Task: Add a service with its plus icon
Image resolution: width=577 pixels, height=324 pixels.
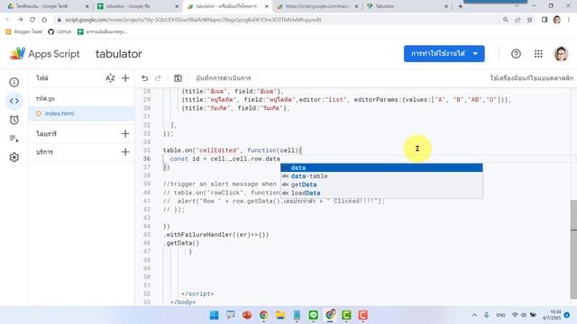Action: 125,152
